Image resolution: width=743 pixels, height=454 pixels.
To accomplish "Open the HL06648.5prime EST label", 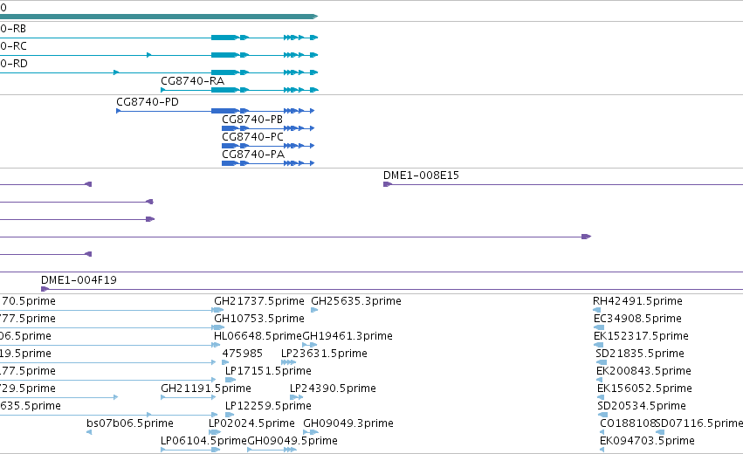I will point(258,336).
